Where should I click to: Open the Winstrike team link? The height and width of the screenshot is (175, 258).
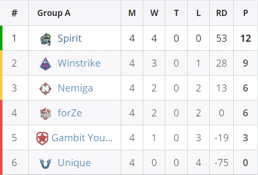click(x=79, y=63)
